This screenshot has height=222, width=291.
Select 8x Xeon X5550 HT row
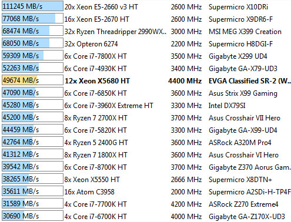(x=92, y=180)
